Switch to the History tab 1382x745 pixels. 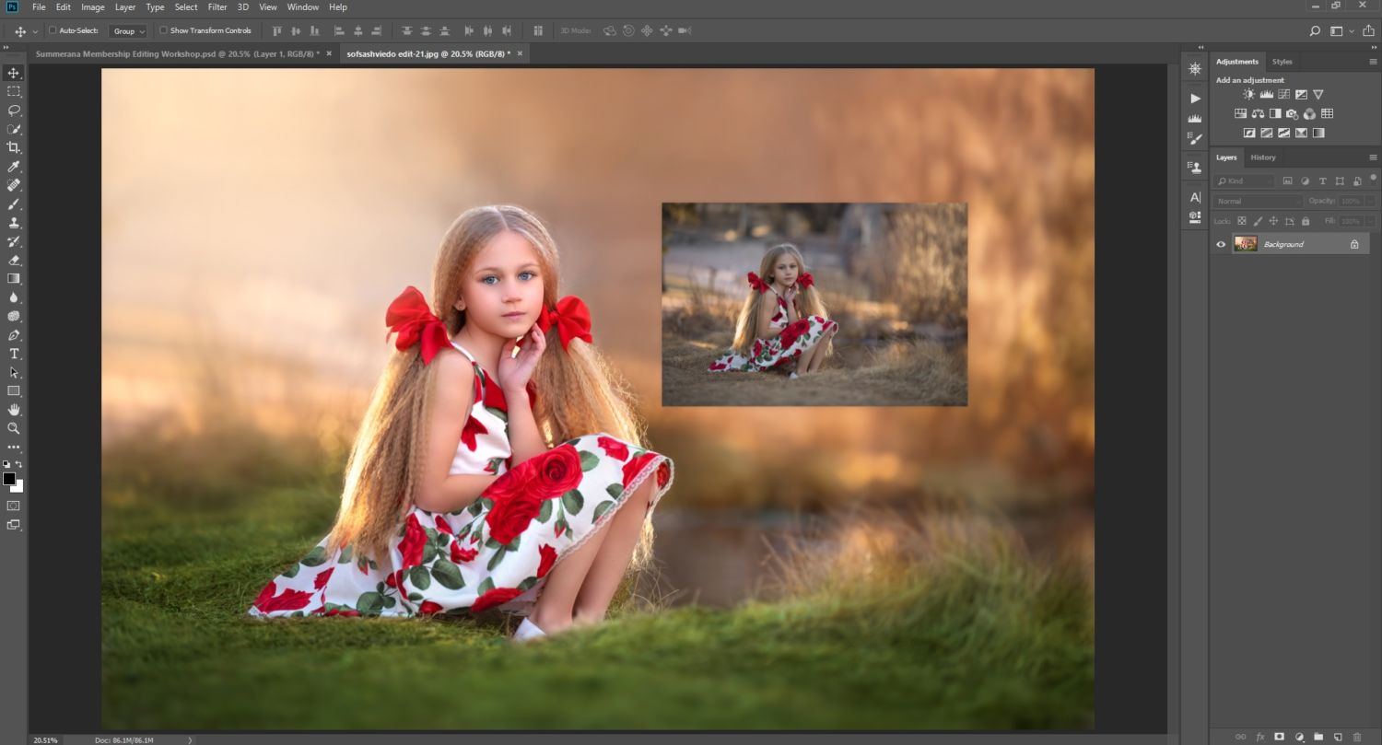tap(1263, 157)
